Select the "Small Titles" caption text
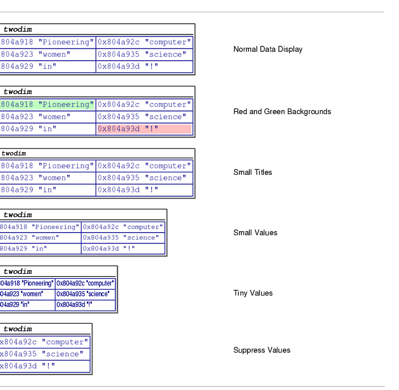 (252, 172)
